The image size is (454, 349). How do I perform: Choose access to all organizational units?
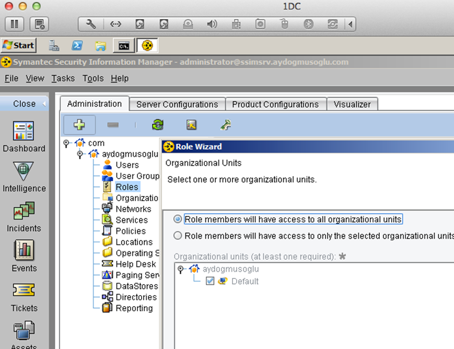(178, 219)
